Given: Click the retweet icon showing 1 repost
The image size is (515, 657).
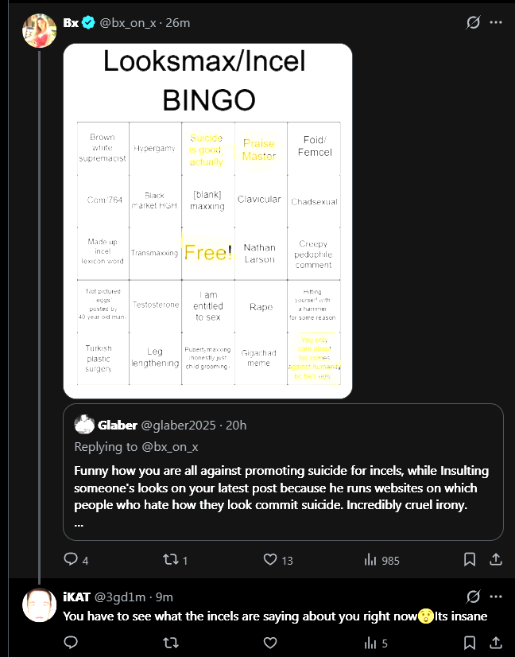Looking at the screenshot, I should coord(171,560).
